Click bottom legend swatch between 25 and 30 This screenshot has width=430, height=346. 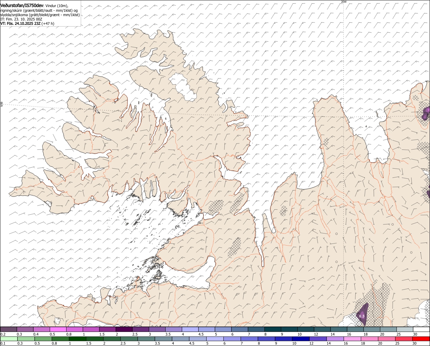(x=404, y=339)
